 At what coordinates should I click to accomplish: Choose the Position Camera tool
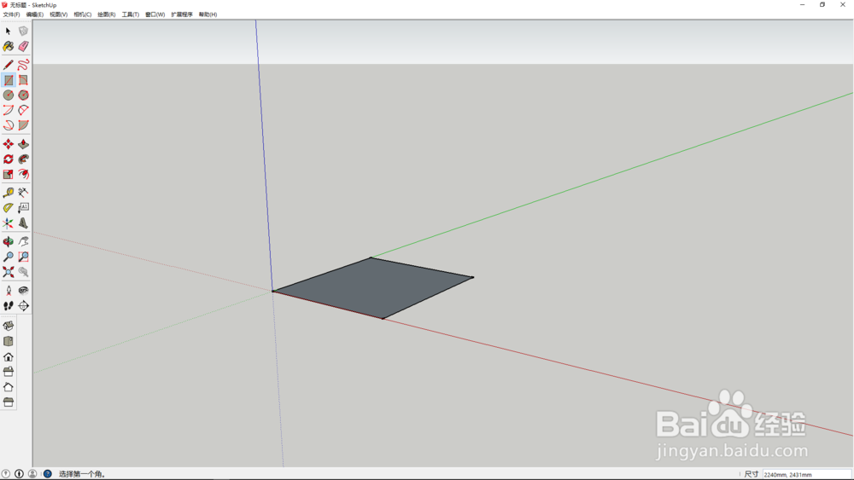(x=9, y=290)
